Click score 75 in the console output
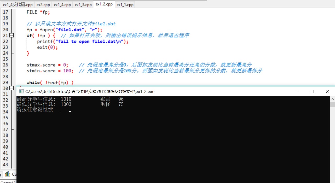335x183 pixels. (x=121, y=104)
